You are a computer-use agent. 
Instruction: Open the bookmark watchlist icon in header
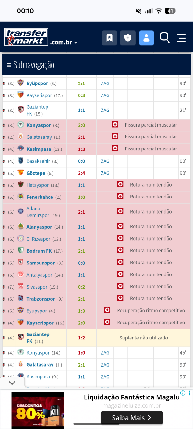[109, 38]
